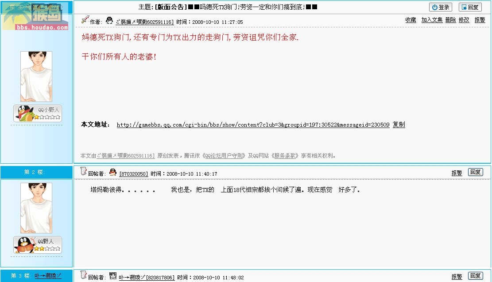Click timestamp 2008-10-10 11:48:02
Image resolution: width=492 pixels, height=282 pixels.
[x=218, y=278]
